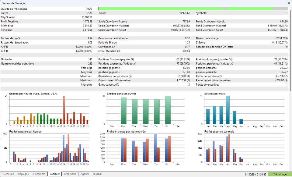Click the June bar in Entrées par mois
The height and width of the screenshot is (177, 292).
(241, 122)
